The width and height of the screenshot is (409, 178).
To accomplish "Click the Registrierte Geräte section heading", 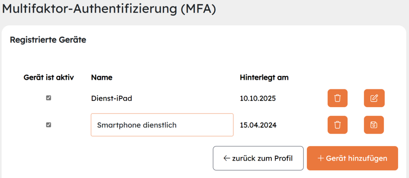I will pos(48,40).
